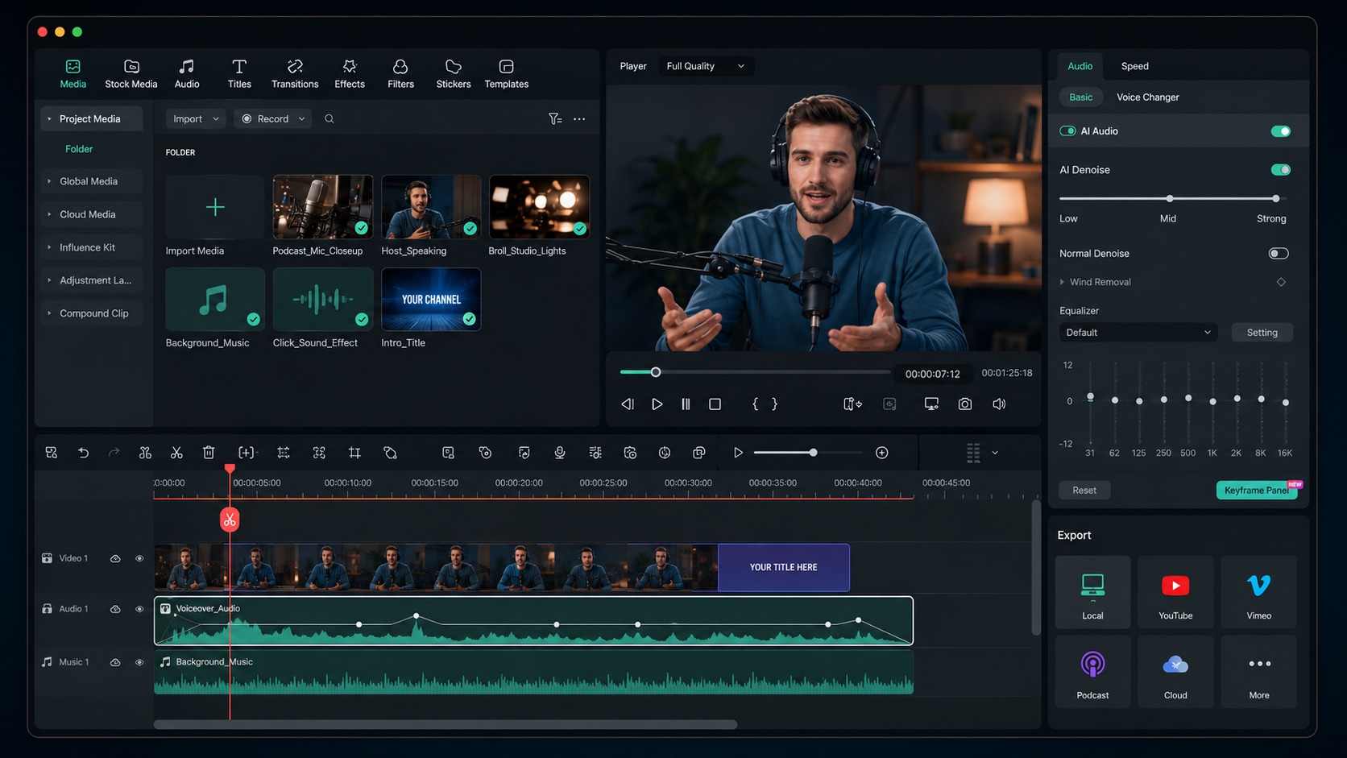Click Music 1 track lock/cloud icon
The width and height of the screenshot is (1347, 758).
(115, 662)
